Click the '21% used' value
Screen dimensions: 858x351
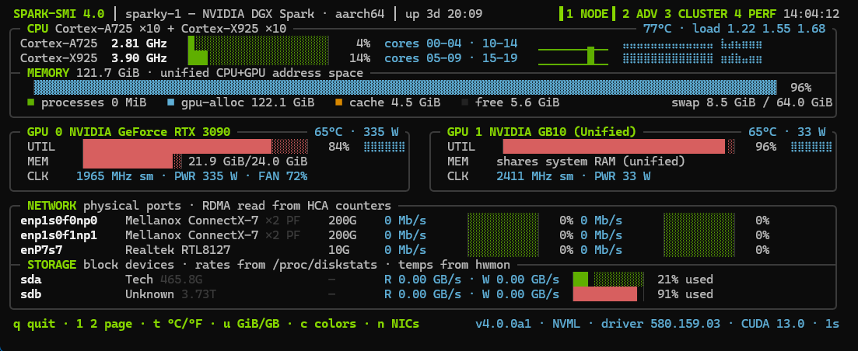click(x=685, y=280)
